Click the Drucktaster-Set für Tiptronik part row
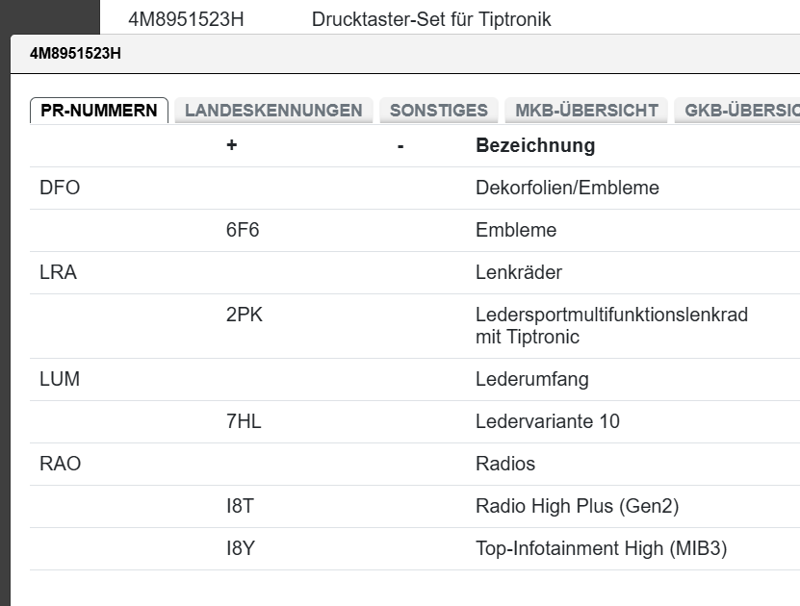The width and height of the screenshot is (800, 606). (x=431, y=18)
